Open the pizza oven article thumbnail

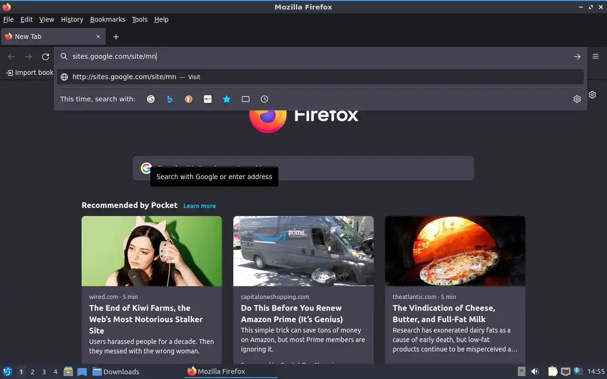(455, 251)
